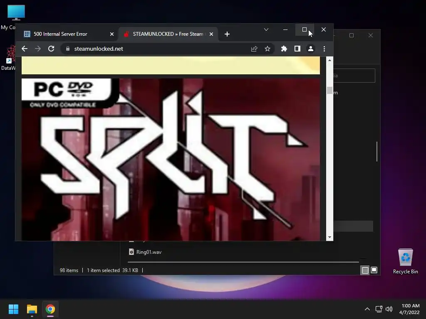Show hidden tray icons chevron

[367, 309]
